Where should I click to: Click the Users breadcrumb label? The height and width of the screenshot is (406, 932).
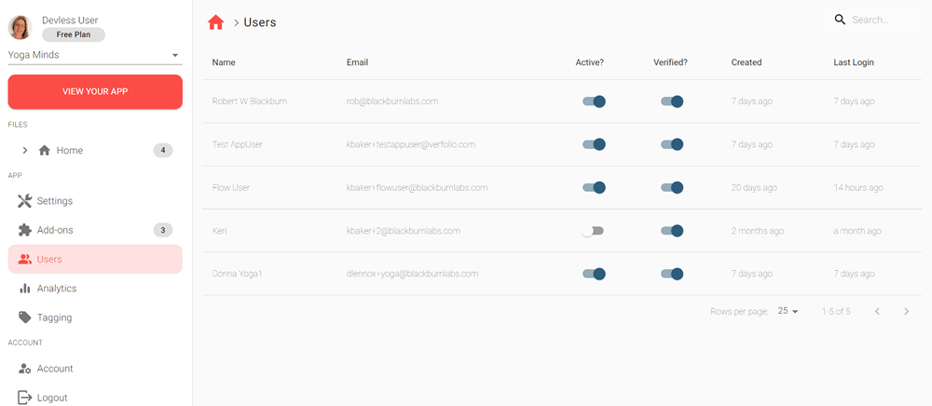pyautogui.click(x=260, y=22)
